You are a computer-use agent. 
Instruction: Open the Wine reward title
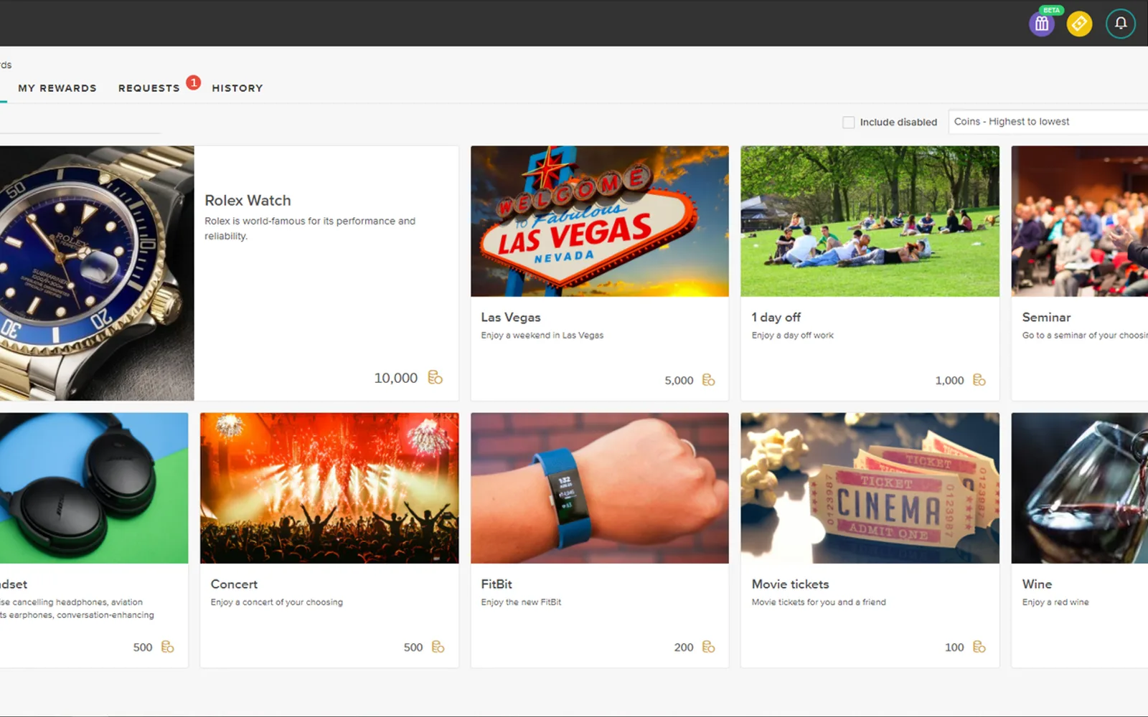pos(1037,584)
